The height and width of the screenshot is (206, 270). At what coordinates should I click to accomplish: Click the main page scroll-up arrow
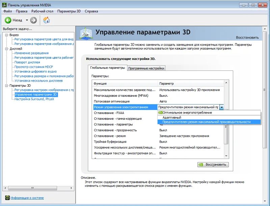click(x=265, y=29)
